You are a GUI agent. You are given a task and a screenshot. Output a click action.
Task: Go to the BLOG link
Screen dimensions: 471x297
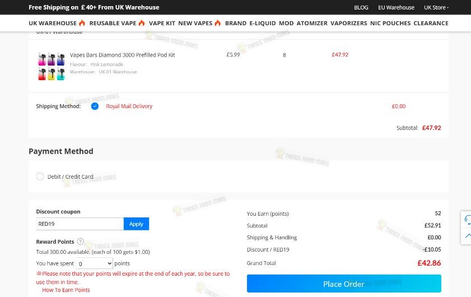point(361,7)
